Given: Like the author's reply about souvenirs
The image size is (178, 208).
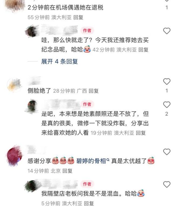Looking at the screenshot, I should point(167,31).
